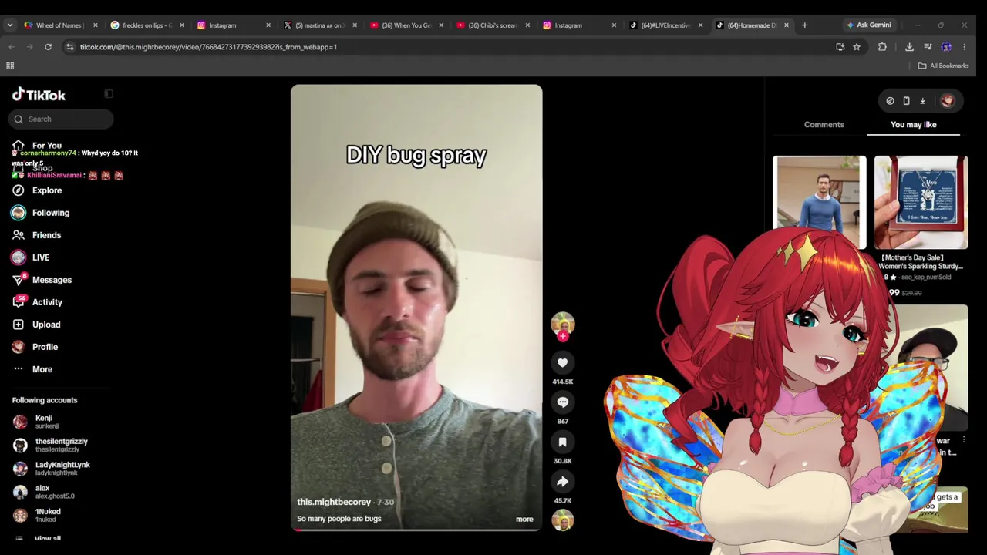Open this.mightbecorey creator name on video
Image resolution: width=987 pixels, height=555 pixels.
(334, 502)
